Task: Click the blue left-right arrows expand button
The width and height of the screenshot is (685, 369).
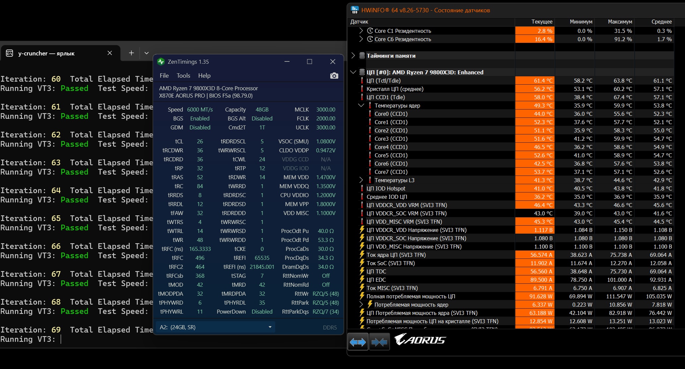Action: (x=358, y=342)
